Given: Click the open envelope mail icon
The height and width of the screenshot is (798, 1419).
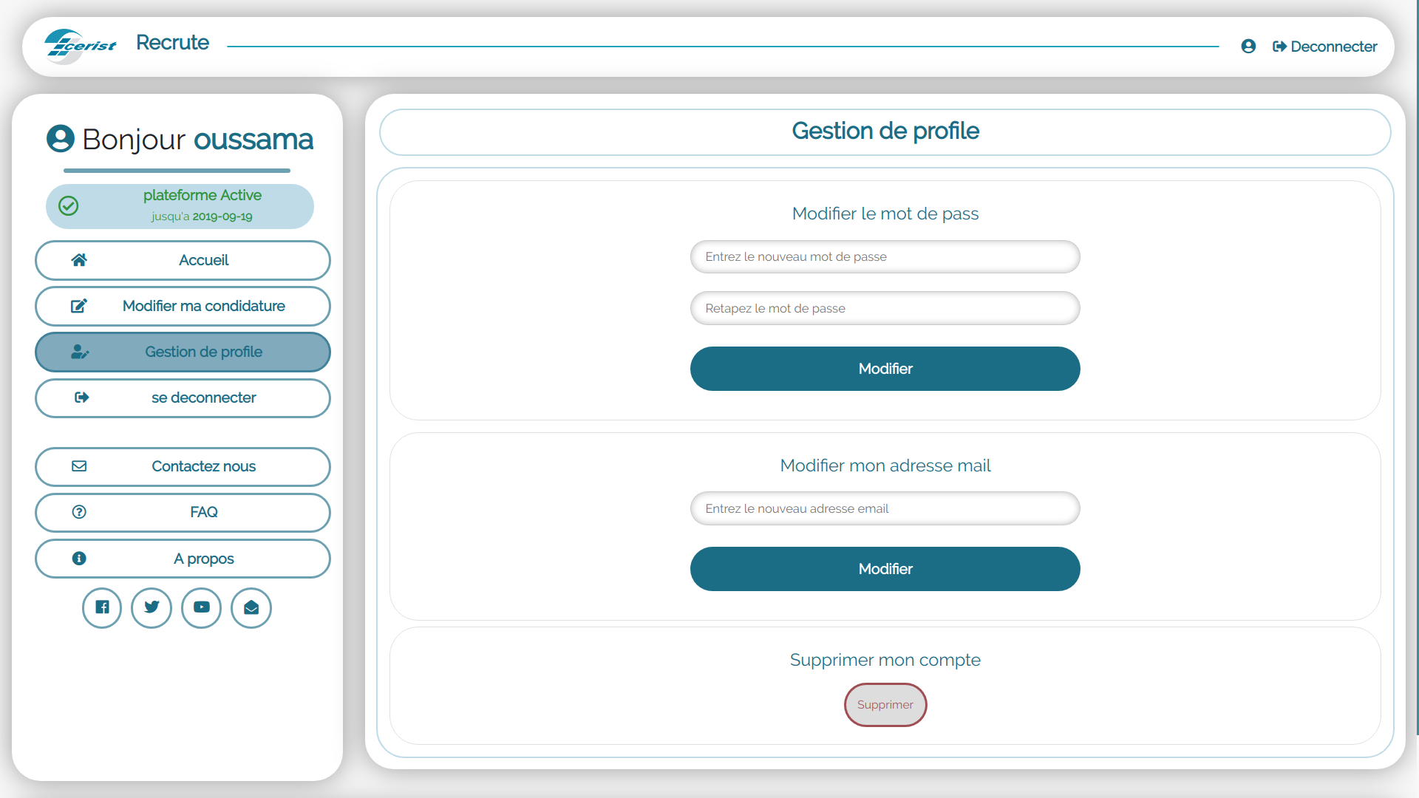Looking at the screenshot, I should coord(251,607).
